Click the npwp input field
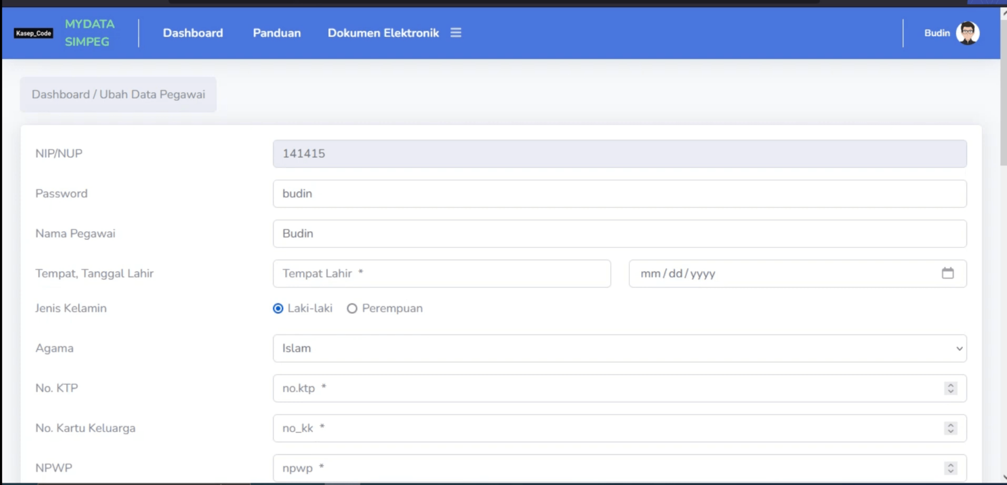The width and height of the screenshot is (1007, 485). pyautogui.click(x=620, y=468)
